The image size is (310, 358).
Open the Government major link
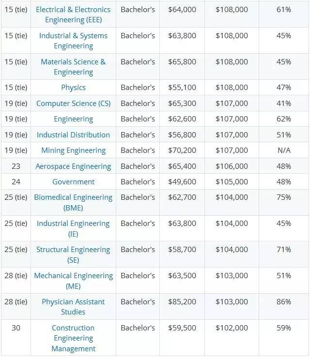click(73, 182)
